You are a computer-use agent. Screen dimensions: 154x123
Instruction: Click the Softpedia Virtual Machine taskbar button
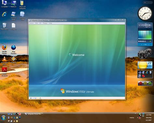point(33,114)
